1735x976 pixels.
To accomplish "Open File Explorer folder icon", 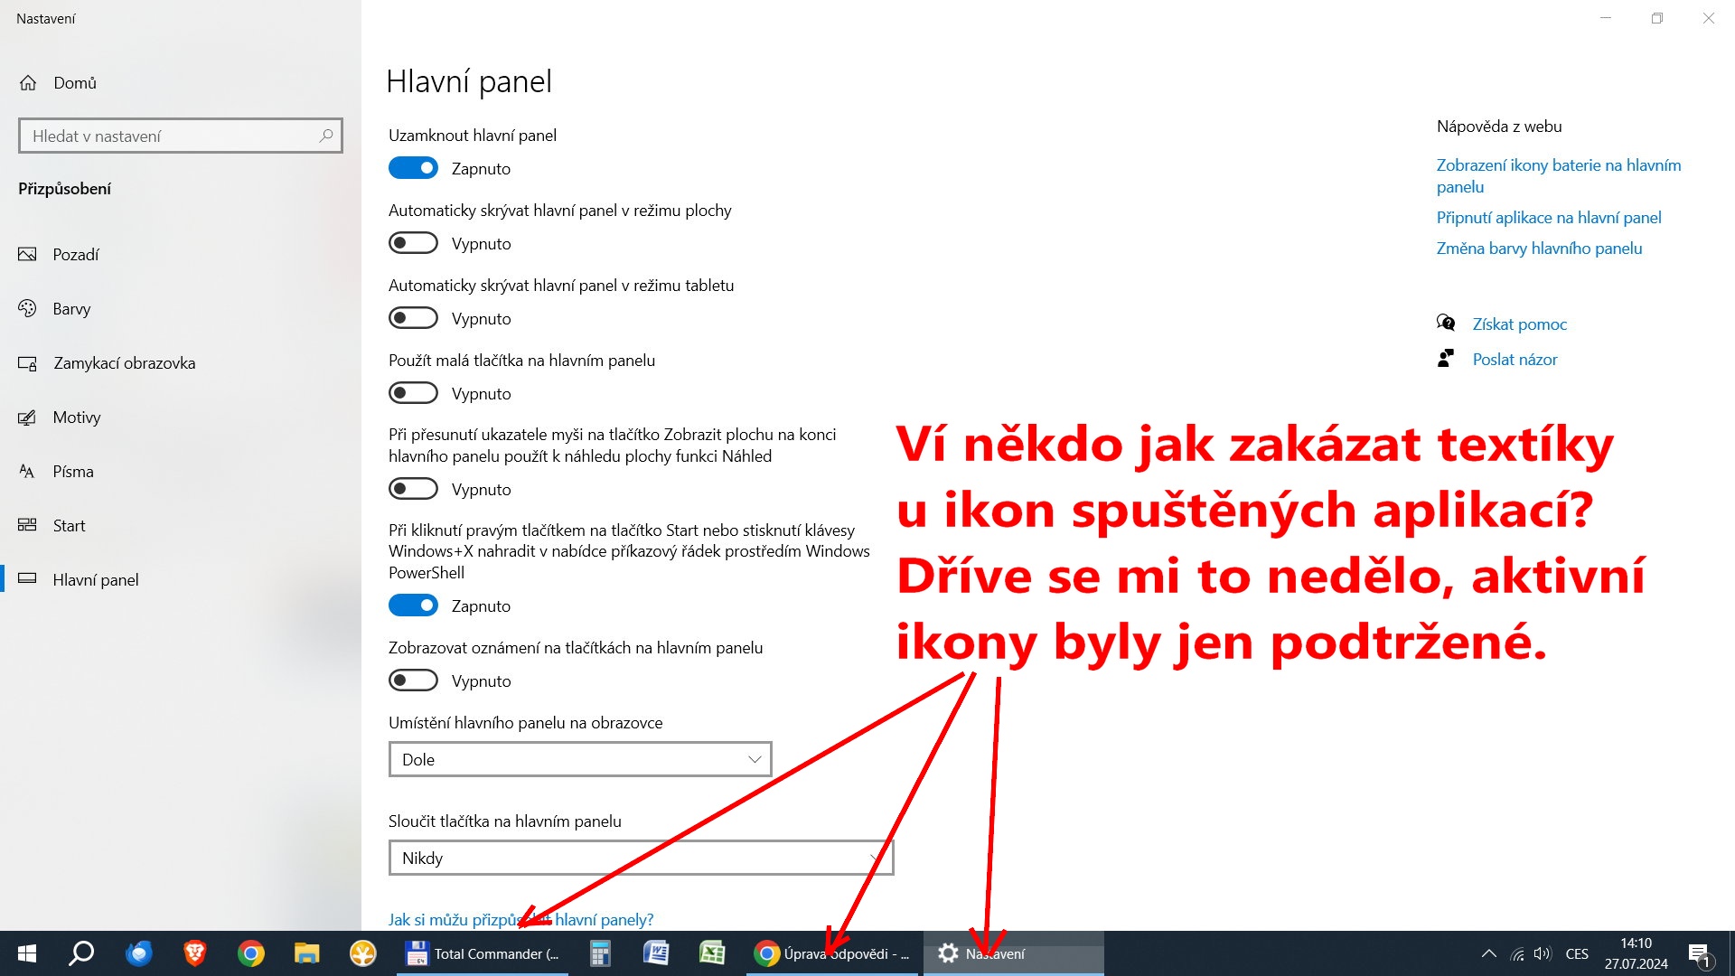I will (306, 953).
